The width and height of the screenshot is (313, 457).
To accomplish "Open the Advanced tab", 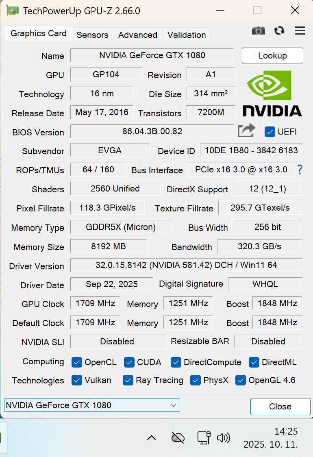I will pyautogui.click(x=138, y=35).
